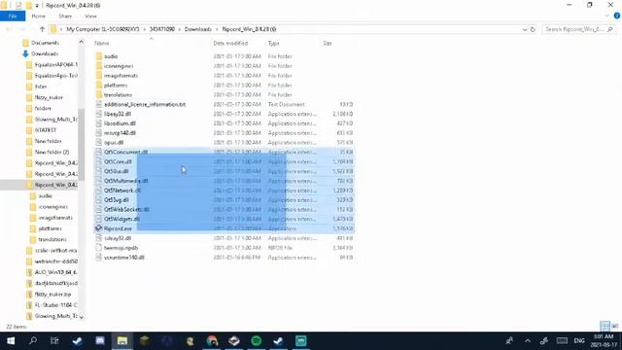The image size is (622, 350).
Task: Open taskbar search magnifier
Action: point(33,341)
